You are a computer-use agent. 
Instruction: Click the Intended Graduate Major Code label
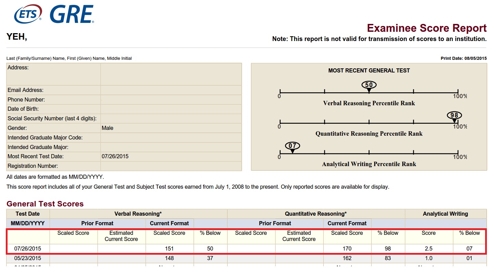coord(45,138)
